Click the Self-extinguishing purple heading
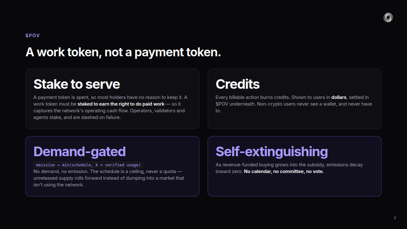Screen dimensions: 407x229 (272, 152)
